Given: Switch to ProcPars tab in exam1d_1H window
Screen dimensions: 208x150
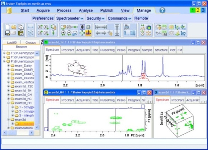Looking at the screenshot, I should click(x=68, y=50).
